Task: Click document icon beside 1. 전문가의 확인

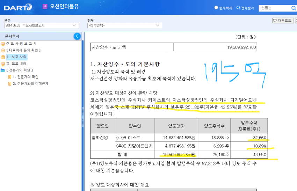Action: [x=10, y=77]
